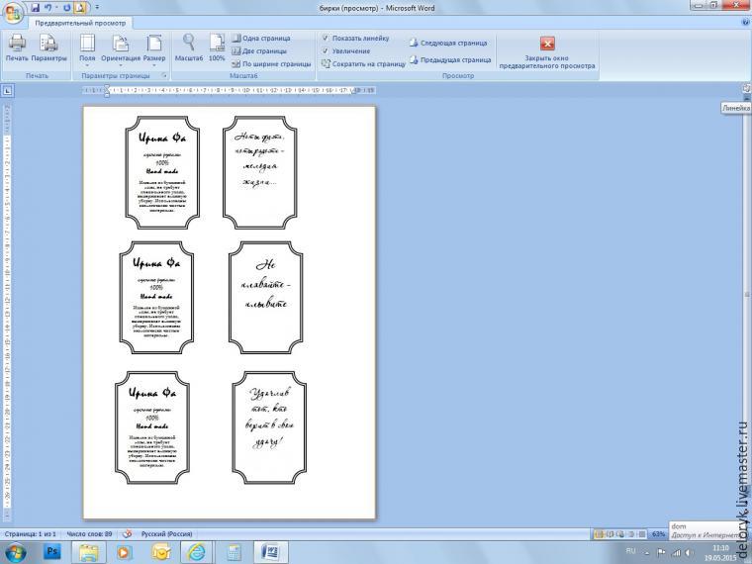The image size is (752, 564).
Task: Open the page Size (Размер) dropdown
Action: click(x=154, y=47)
